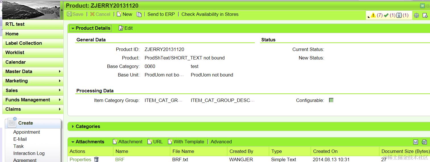Expand the Funds Management submenu arrow
The image size is (430, 162).
point(60,100)
